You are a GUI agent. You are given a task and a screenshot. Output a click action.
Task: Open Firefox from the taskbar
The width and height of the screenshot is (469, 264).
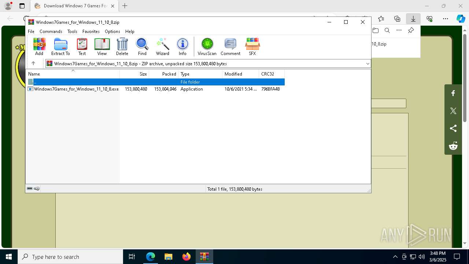187,257
